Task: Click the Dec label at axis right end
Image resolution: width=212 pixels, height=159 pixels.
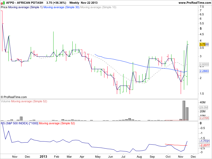Action: [193, 157]
